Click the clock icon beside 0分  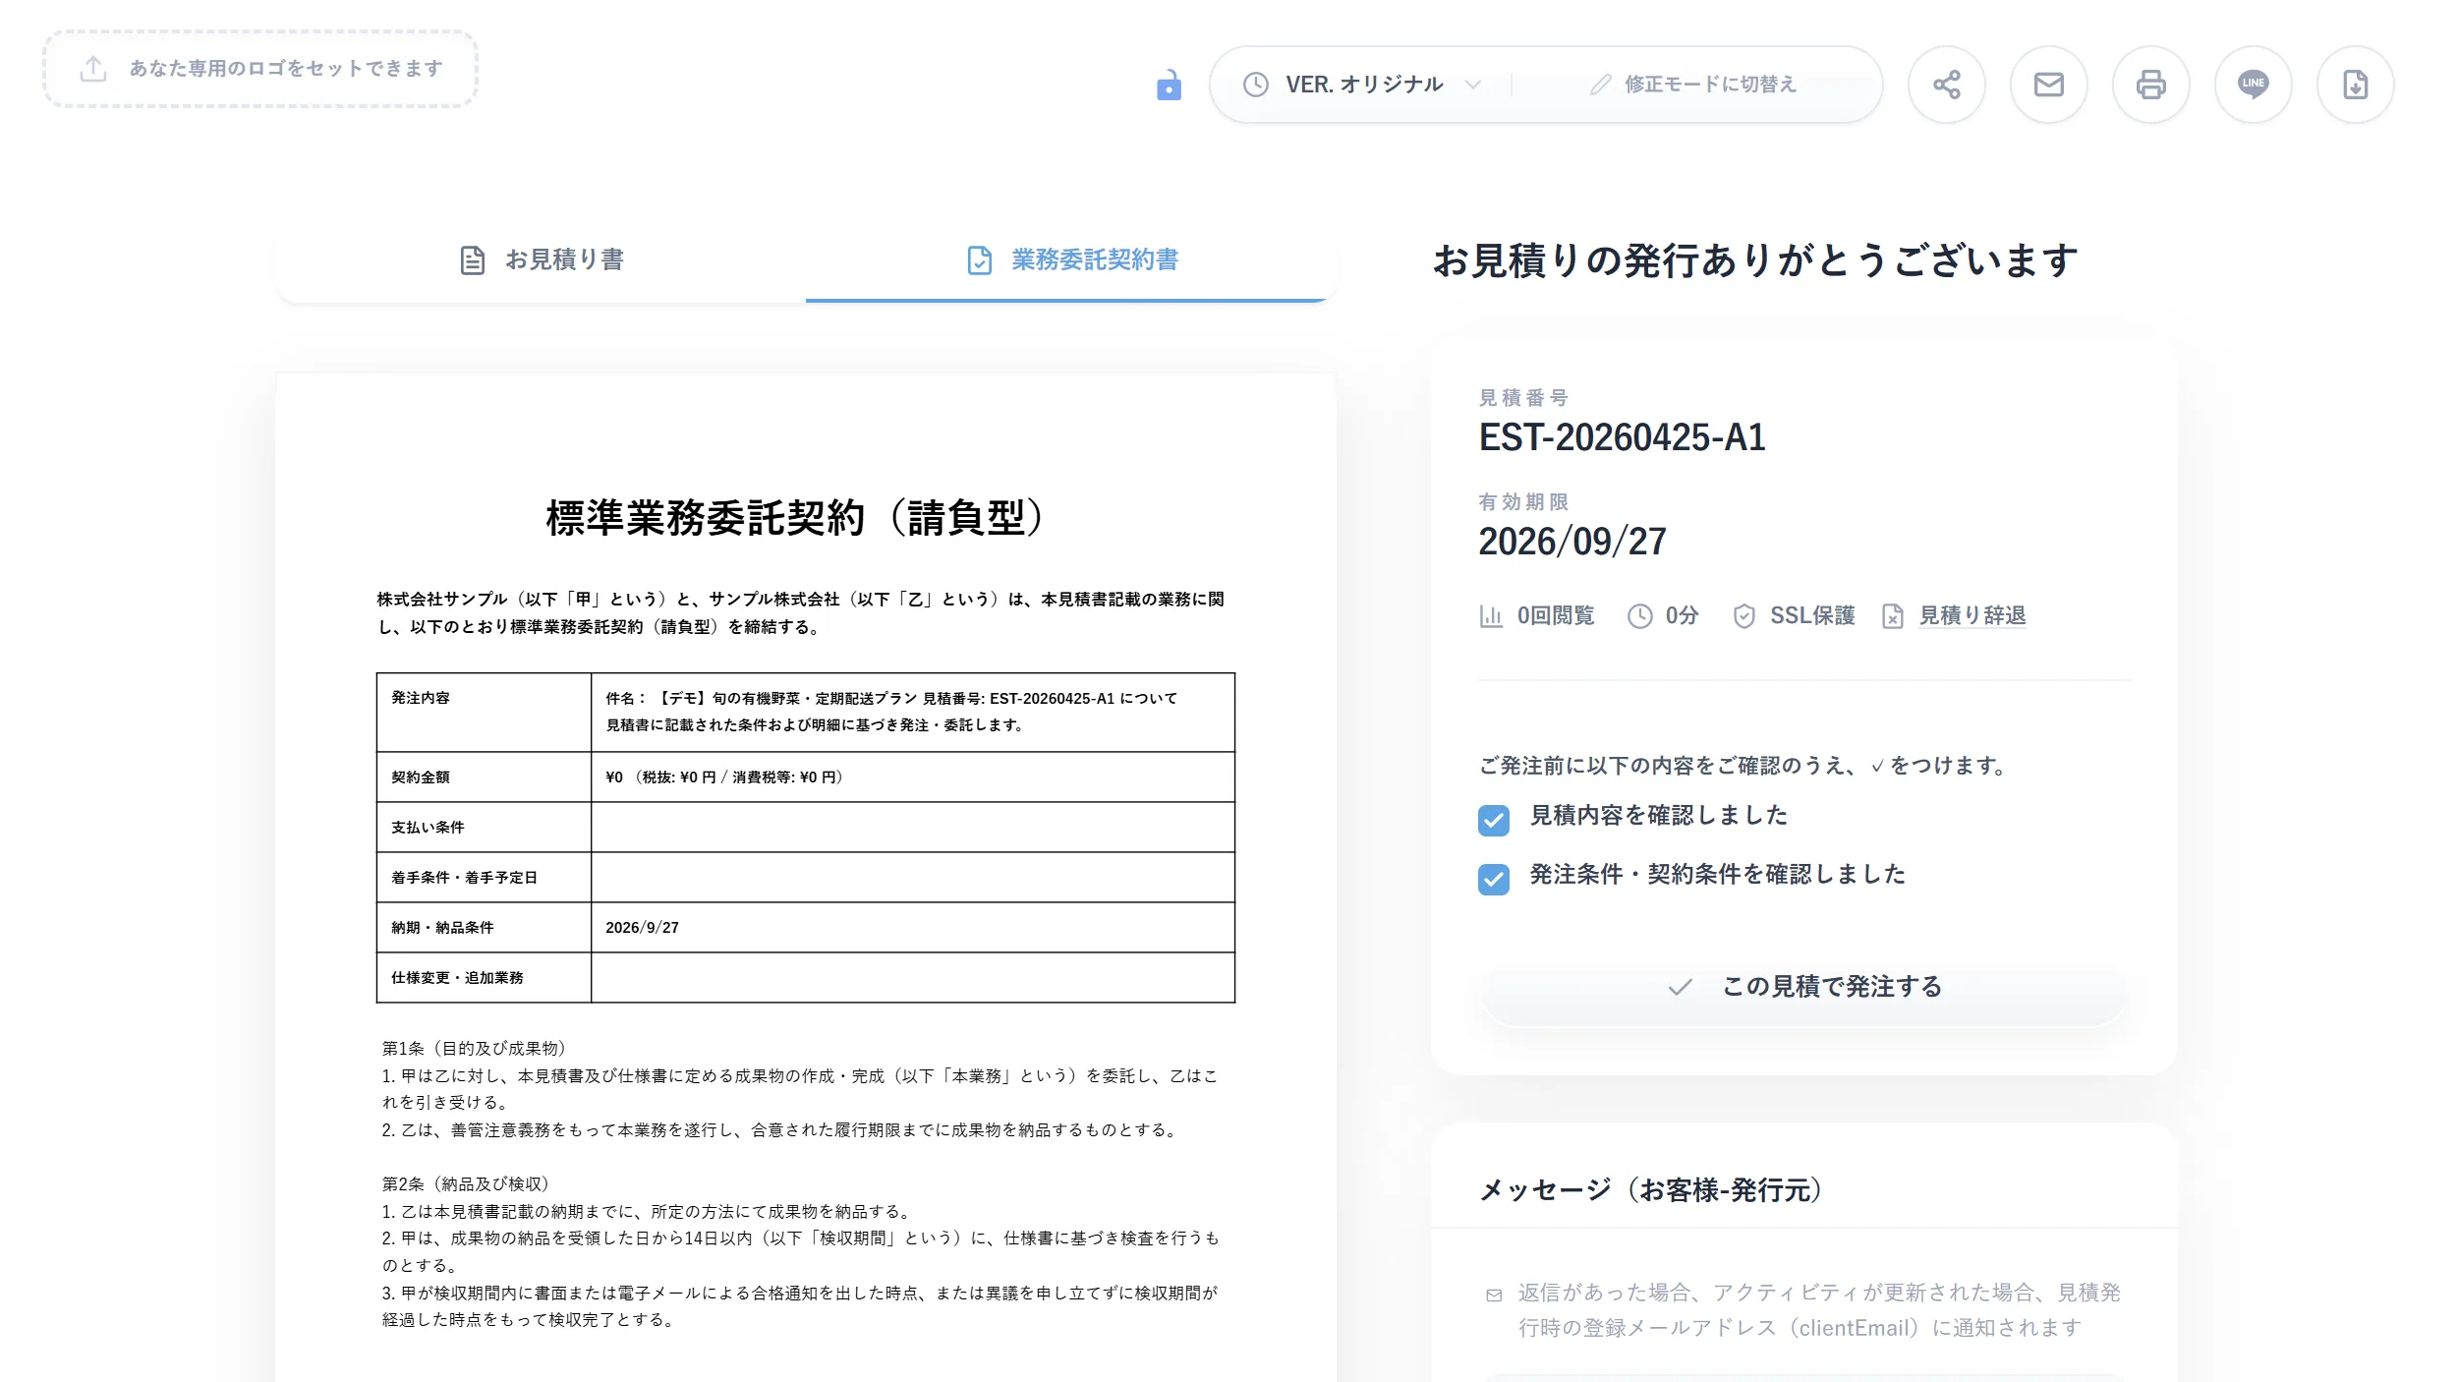(x=1639, y=616)
